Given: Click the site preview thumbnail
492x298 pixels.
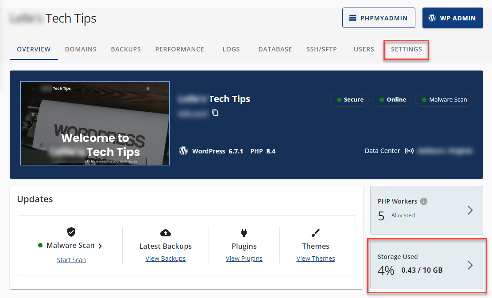Looking at the screenshot, I should 95,123.
